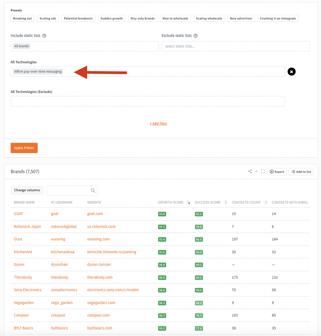
Task: Sort by the Growth Score sort icon
Action: tap(189, 202)
